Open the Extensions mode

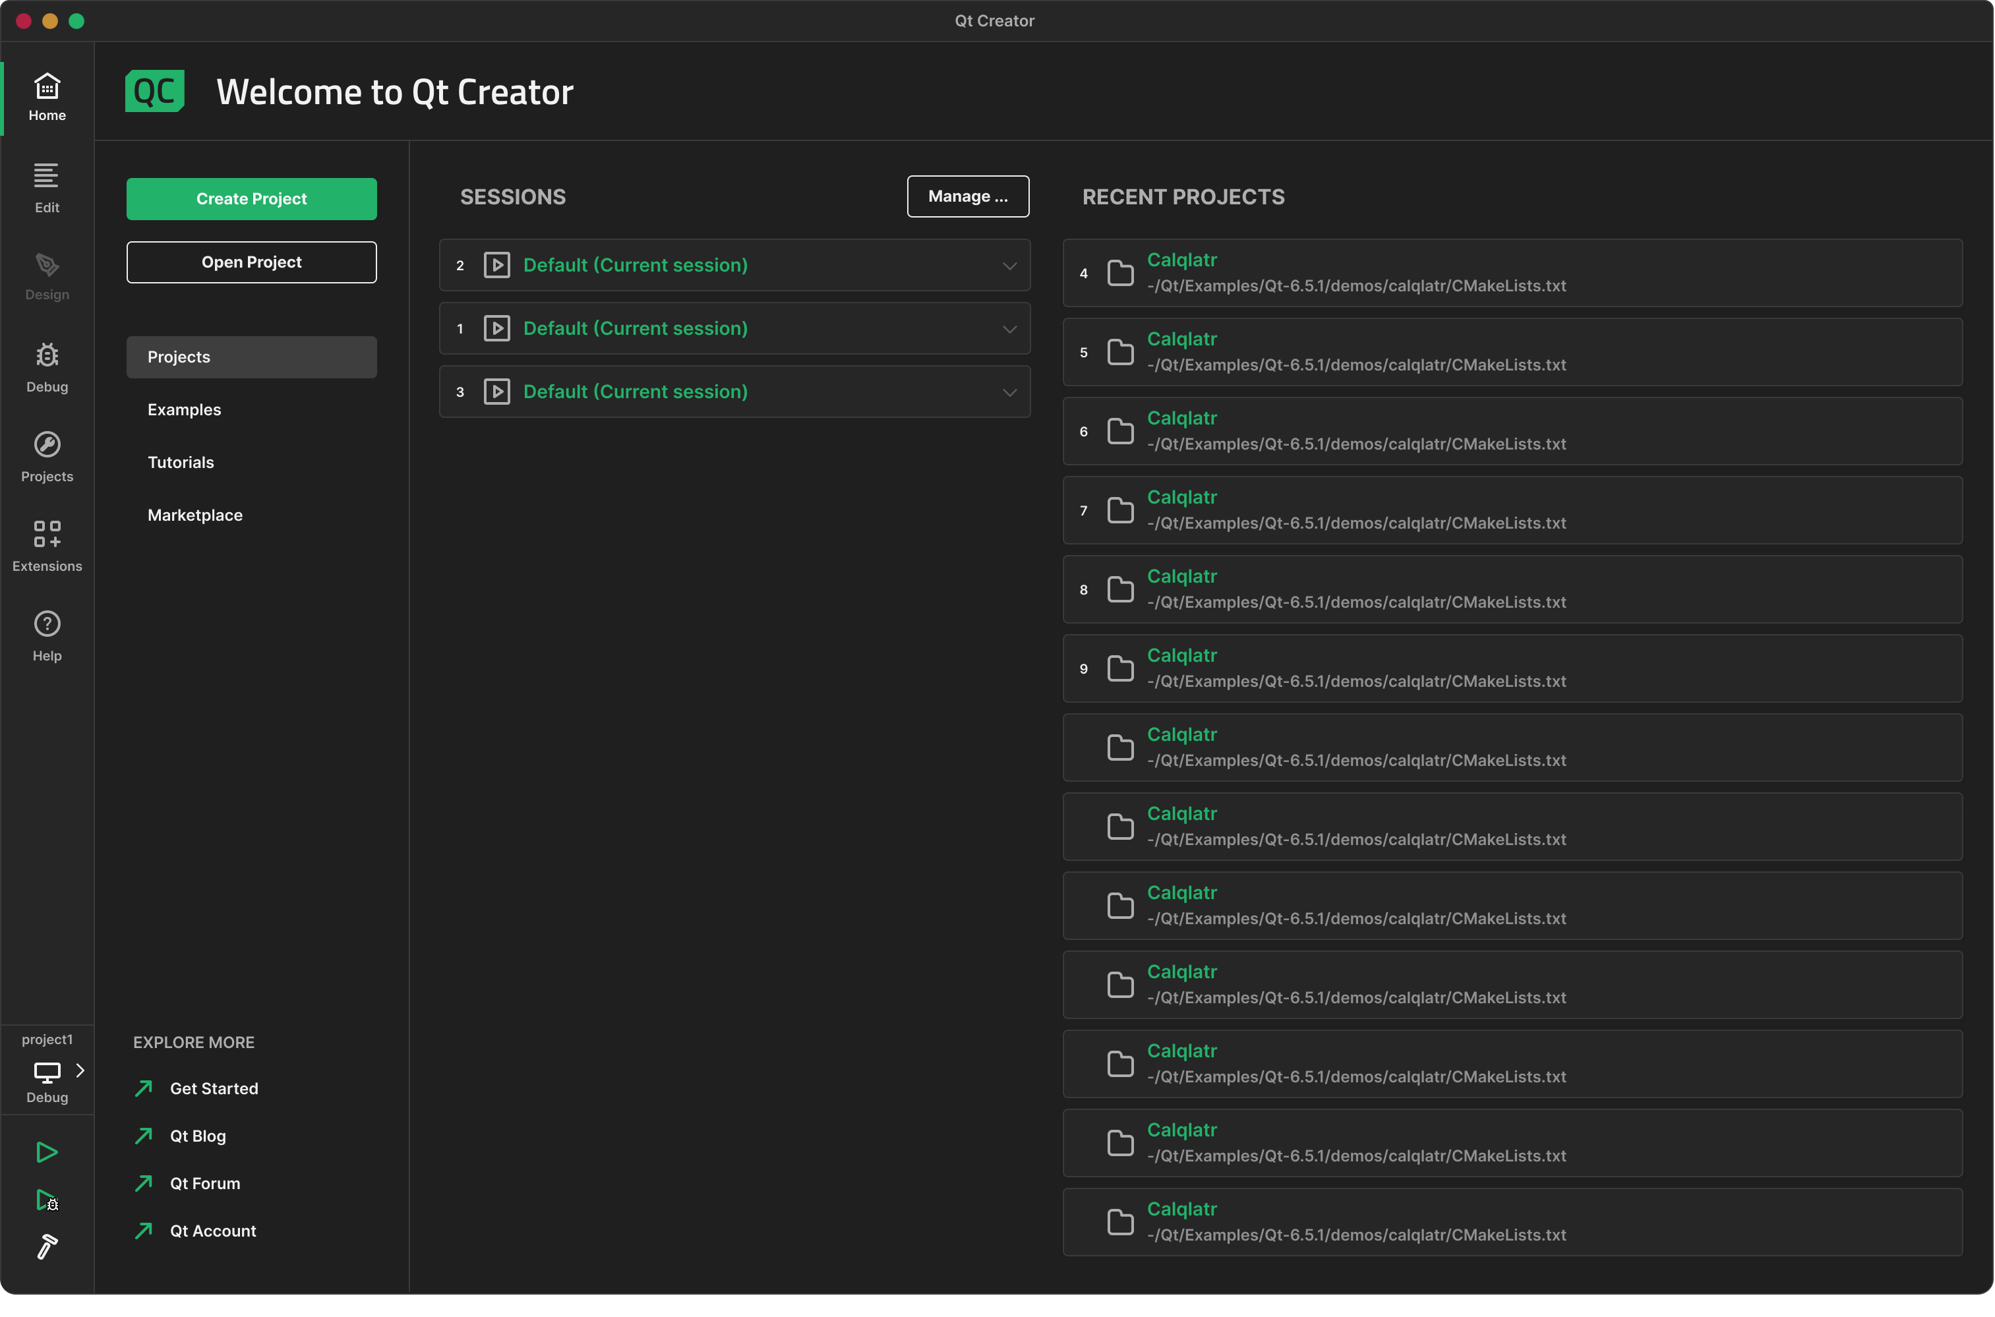(47, 546)
